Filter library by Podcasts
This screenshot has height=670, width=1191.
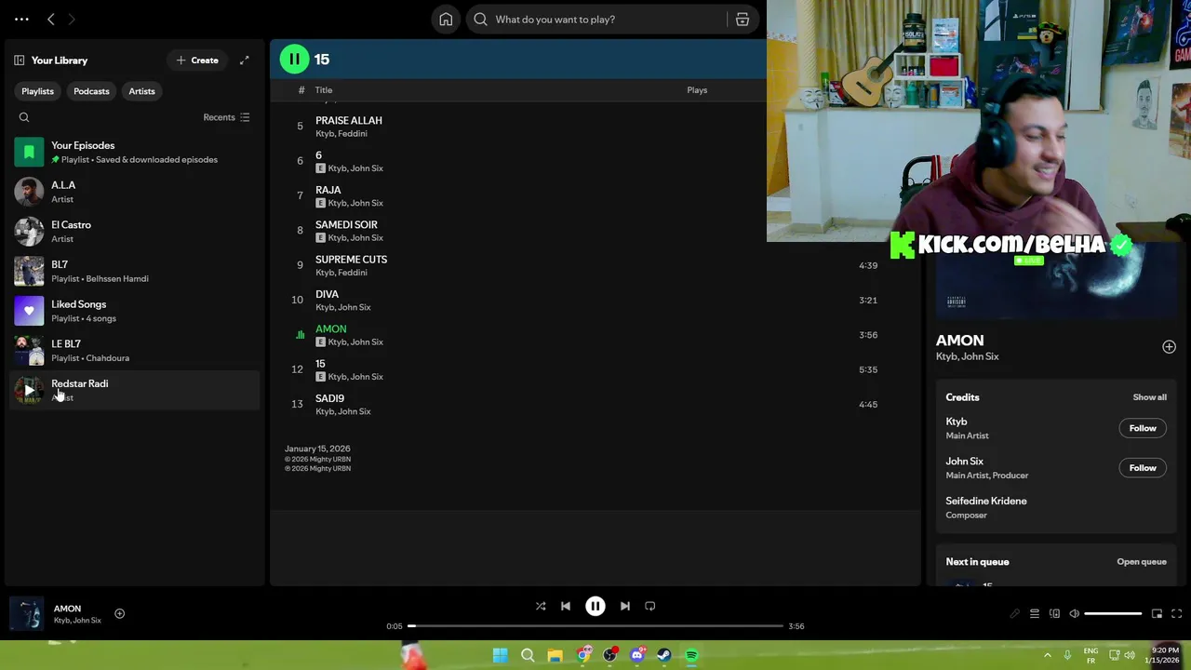(x=91, y=91)
